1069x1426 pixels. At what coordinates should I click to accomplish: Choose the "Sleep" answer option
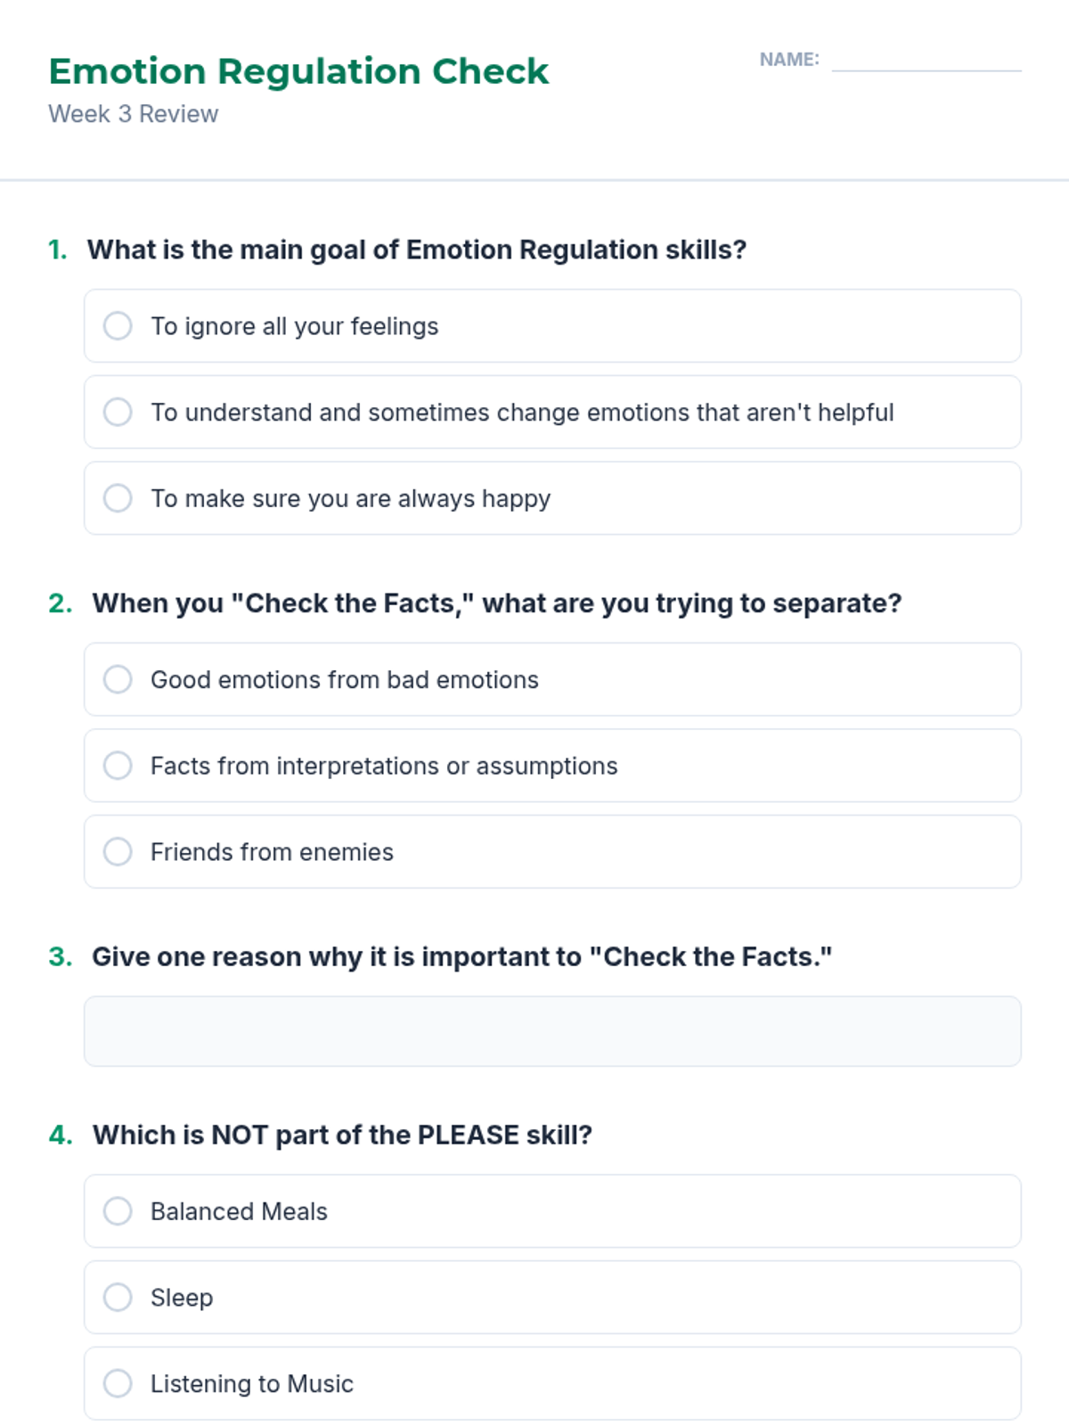(118, 1298)
